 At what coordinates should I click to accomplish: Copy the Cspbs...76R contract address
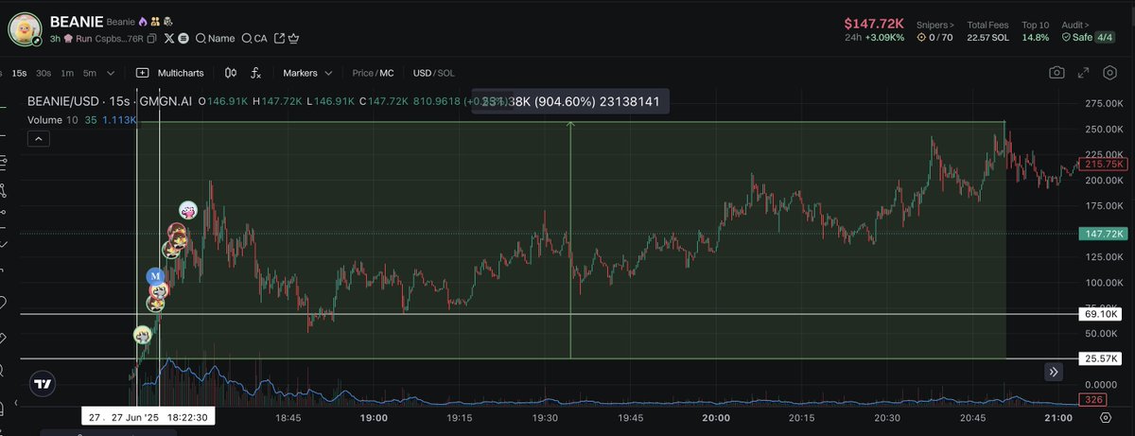point(151,39)
